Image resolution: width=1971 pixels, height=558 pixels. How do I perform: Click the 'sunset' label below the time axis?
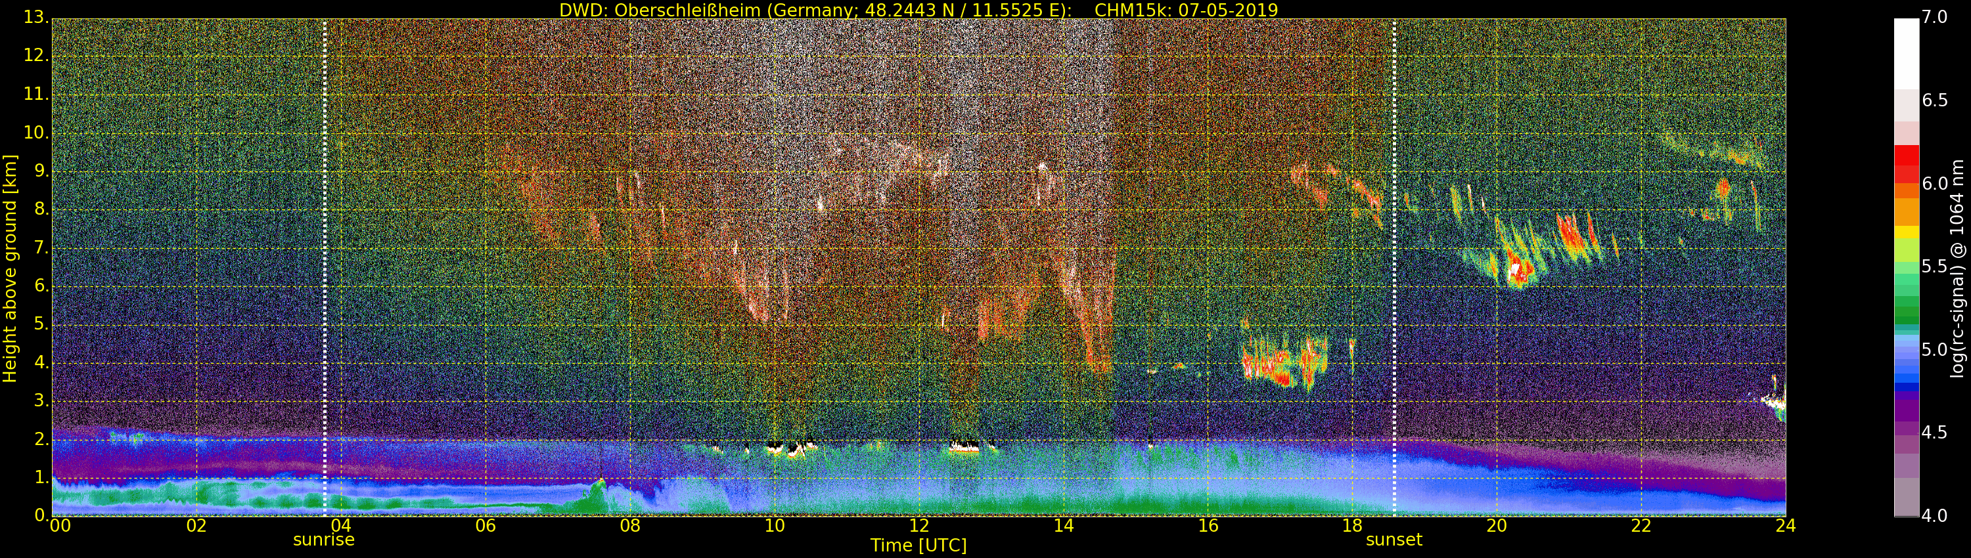pos(1394,540)
